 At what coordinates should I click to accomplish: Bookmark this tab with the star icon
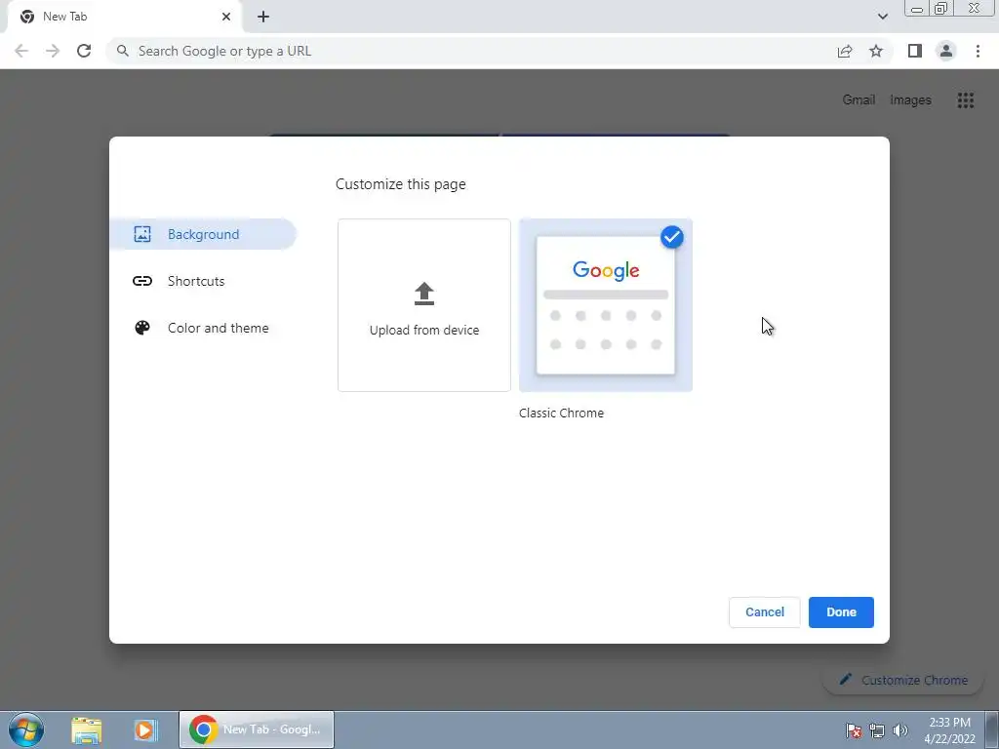(x=876, y=51)
